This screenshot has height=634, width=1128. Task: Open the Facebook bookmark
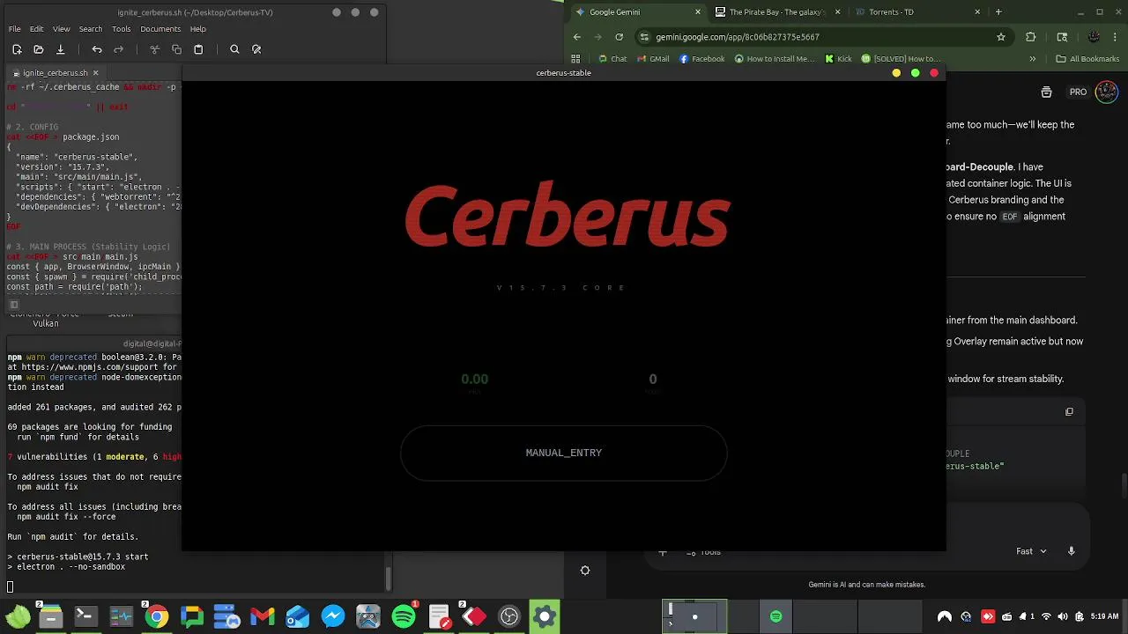point(702,59)
